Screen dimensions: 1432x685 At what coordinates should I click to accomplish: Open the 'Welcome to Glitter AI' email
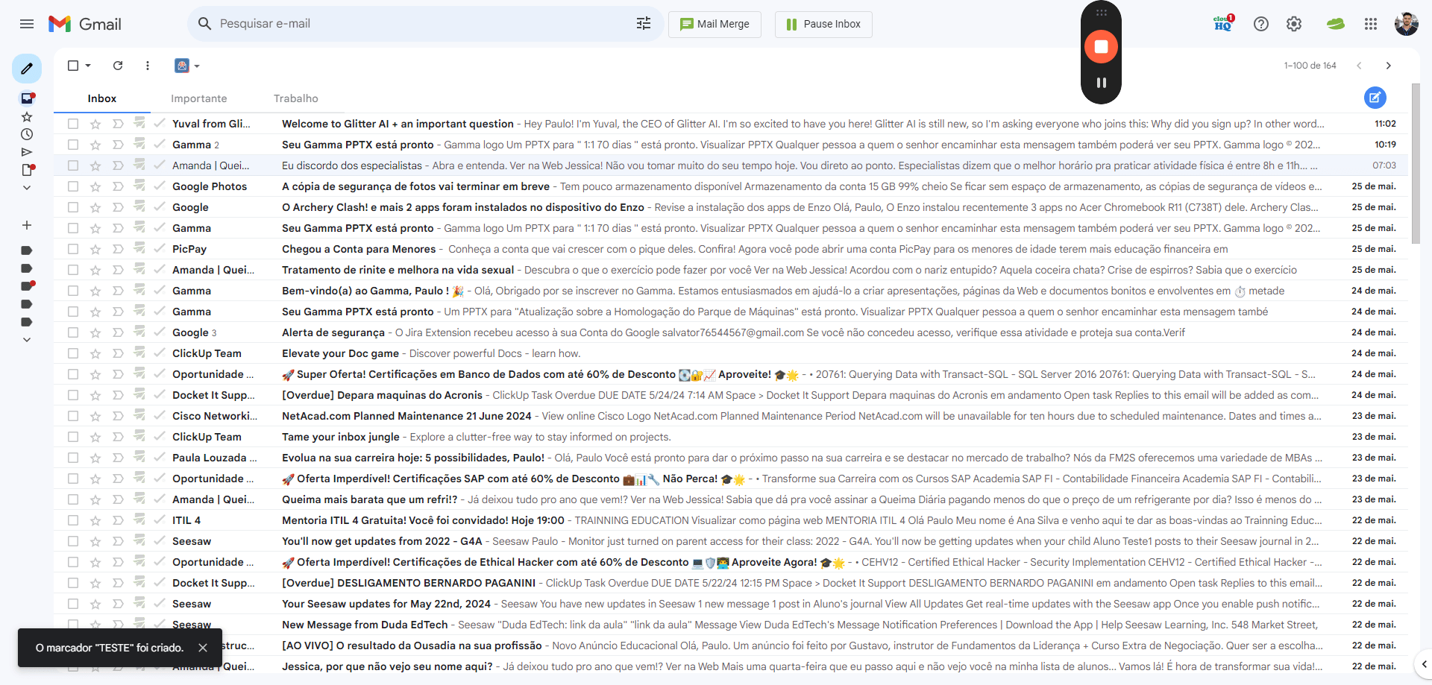[731, 124]
